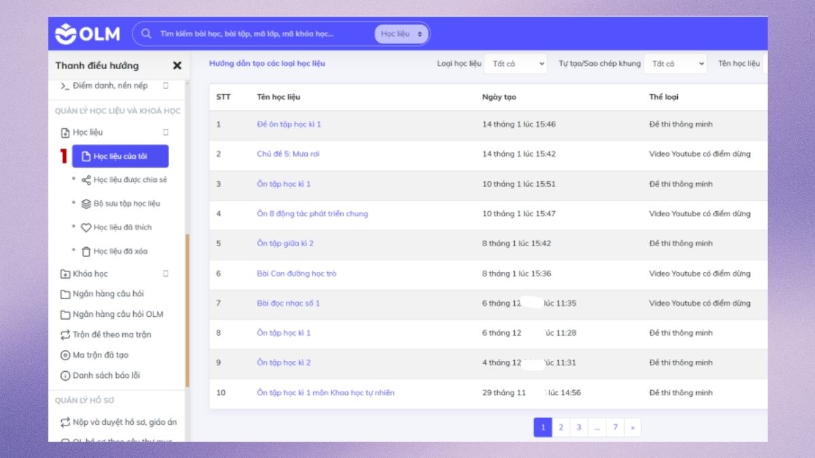Expand the Khóa học section toggle
Image resolution: width=815 pixels, height=458 pixels.
pyautogui.click(x=166, y=274)
